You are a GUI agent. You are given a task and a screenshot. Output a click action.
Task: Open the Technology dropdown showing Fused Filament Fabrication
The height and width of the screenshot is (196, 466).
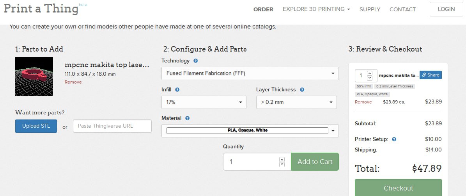coord(250,73)
